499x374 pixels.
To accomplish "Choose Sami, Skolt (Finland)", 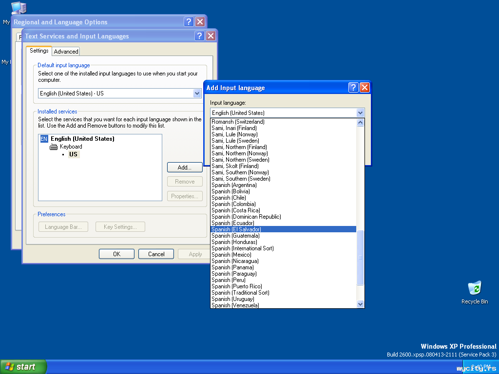I will coord(283,166).
